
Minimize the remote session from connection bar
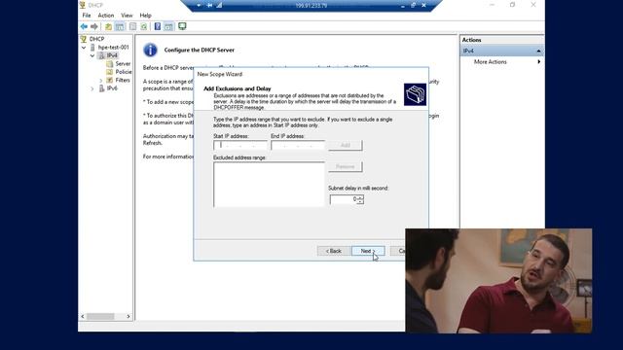(402, 6)
